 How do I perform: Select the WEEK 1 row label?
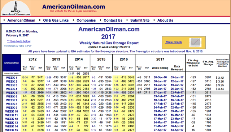(12, 78)
